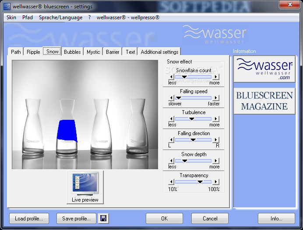Click the Falling speed slider thumb
The image size is (303, 230).
click(179, 98)
